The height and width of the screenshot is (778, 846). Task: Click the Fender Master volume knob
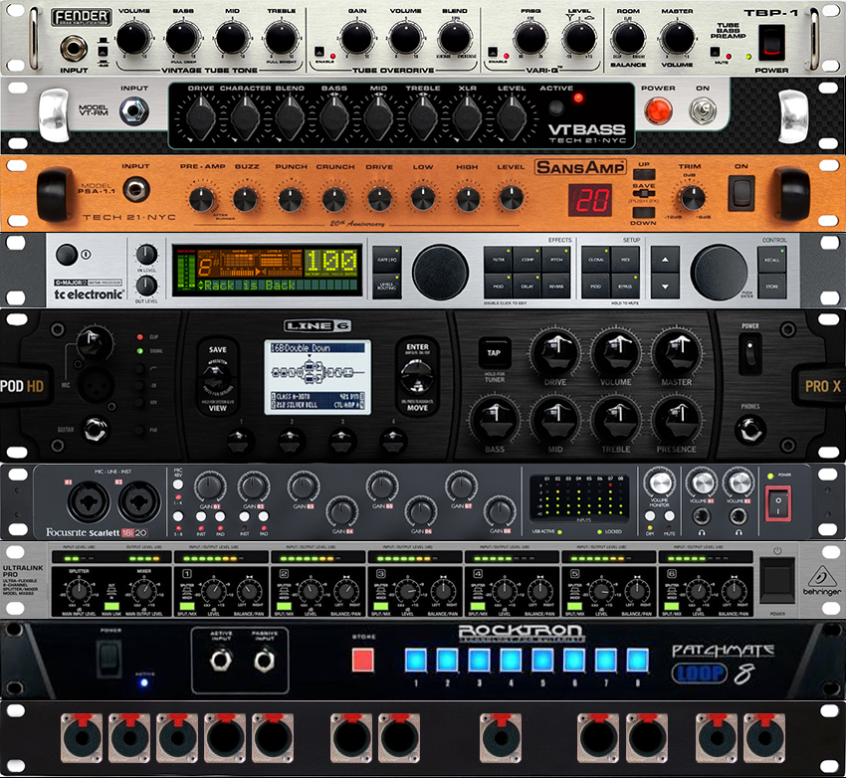coord(677,38)
